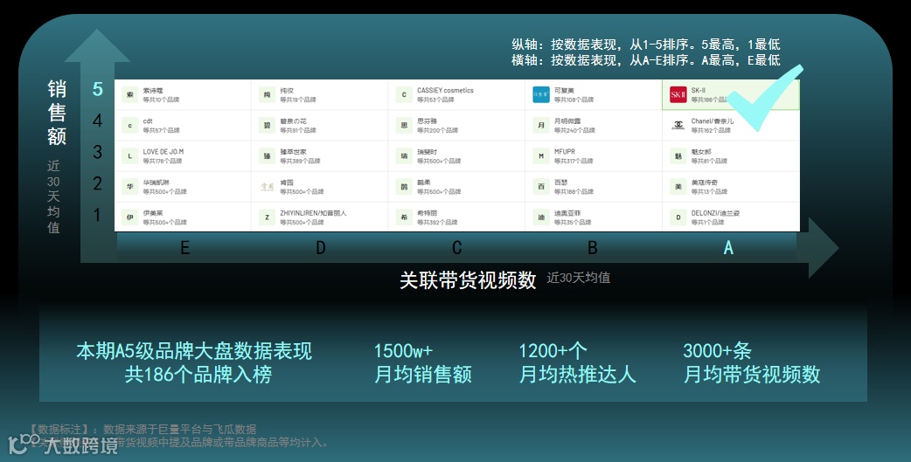
Task: Click the 瑞 avatar icon for 瑞瑟时
Action: tap(405, 156)
